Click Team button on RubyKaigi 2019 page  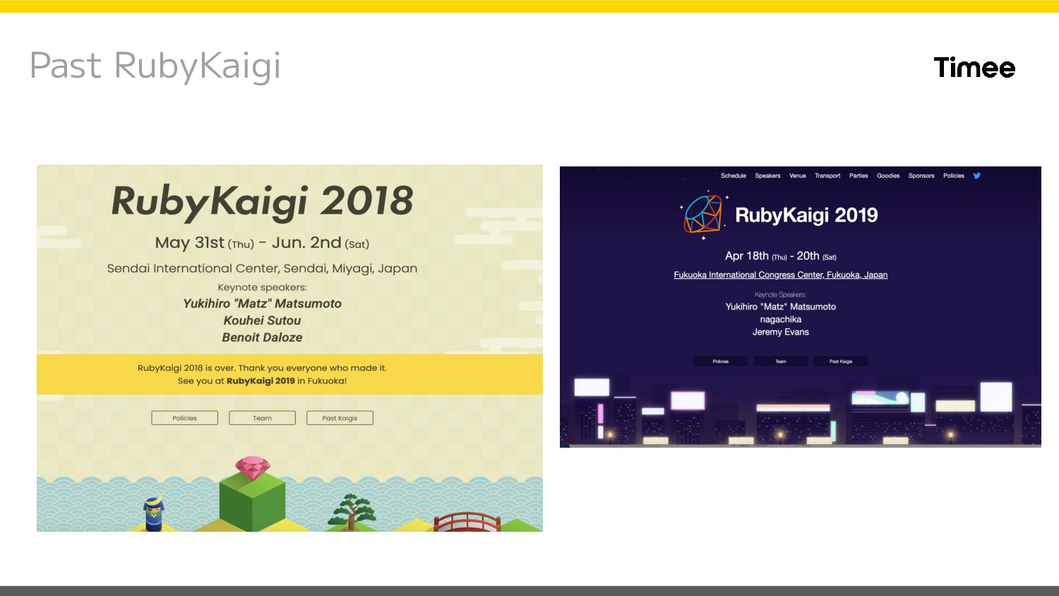pyautogui.click(x=781, y=361)
